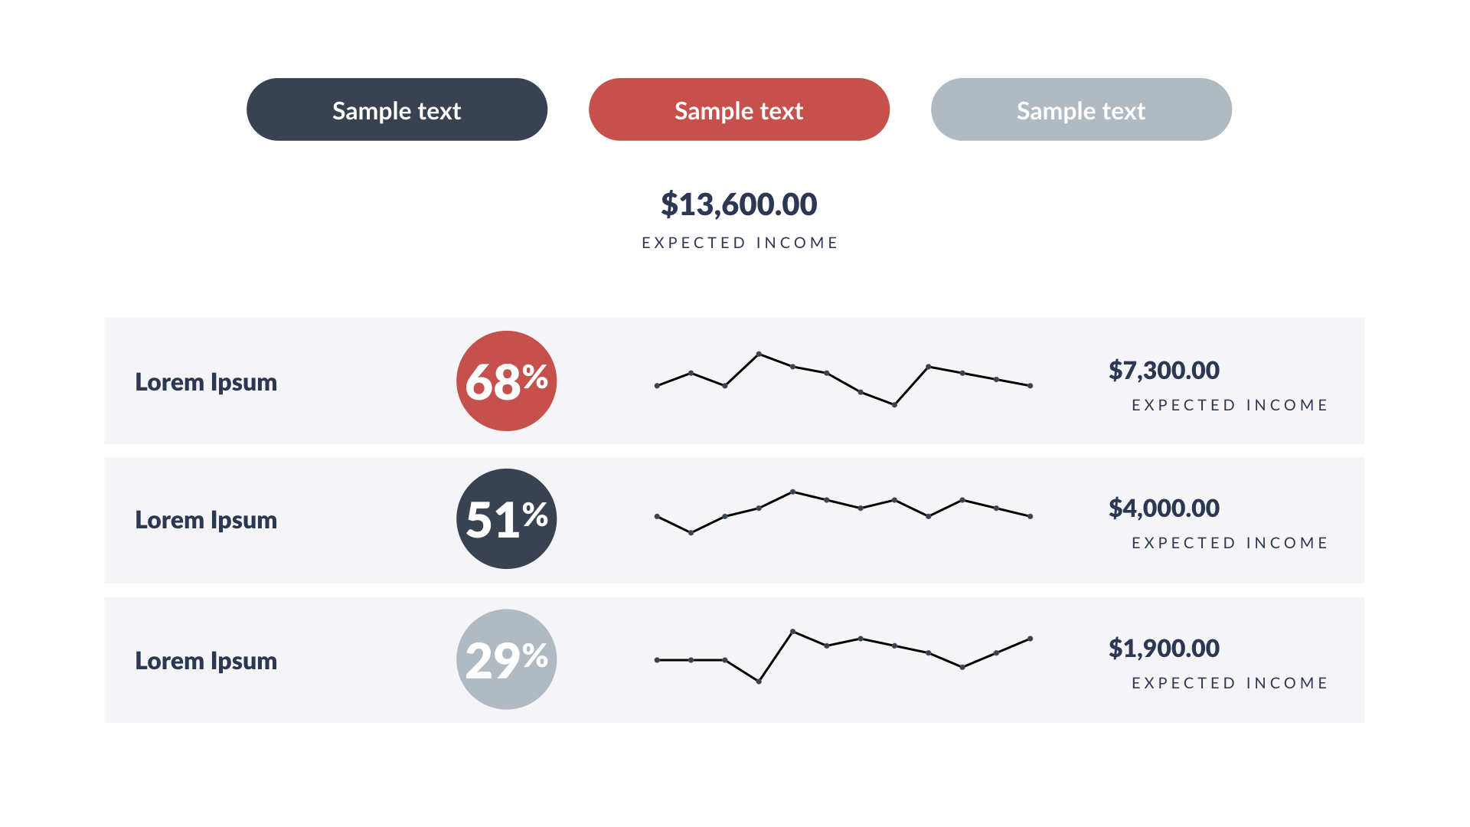Click EXPECTED INCOME label under $7,300.00
The height and width of the screenshot is (827, 1470).
pyautogui.click(x=1230, y=405)
